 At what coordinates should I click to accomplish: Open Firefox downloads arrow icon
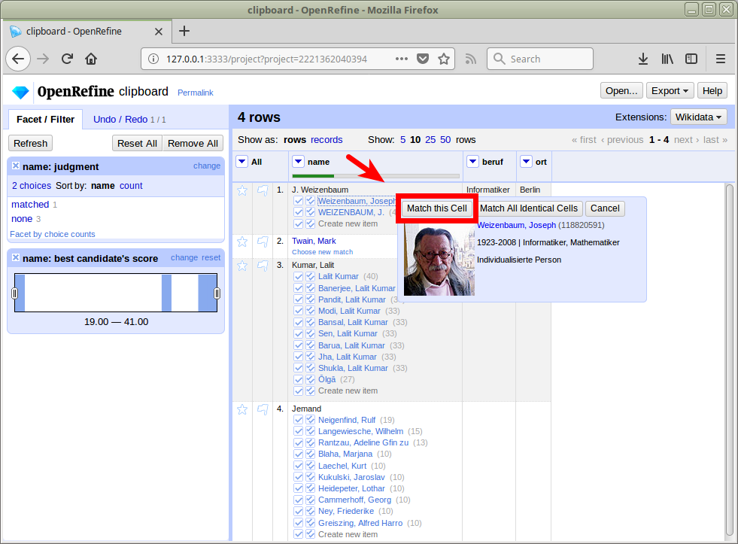click(x=643, y=59)
